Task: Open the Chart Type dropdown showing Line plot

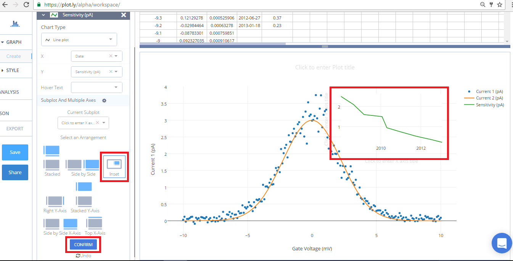Action: (x=79, y=39)
